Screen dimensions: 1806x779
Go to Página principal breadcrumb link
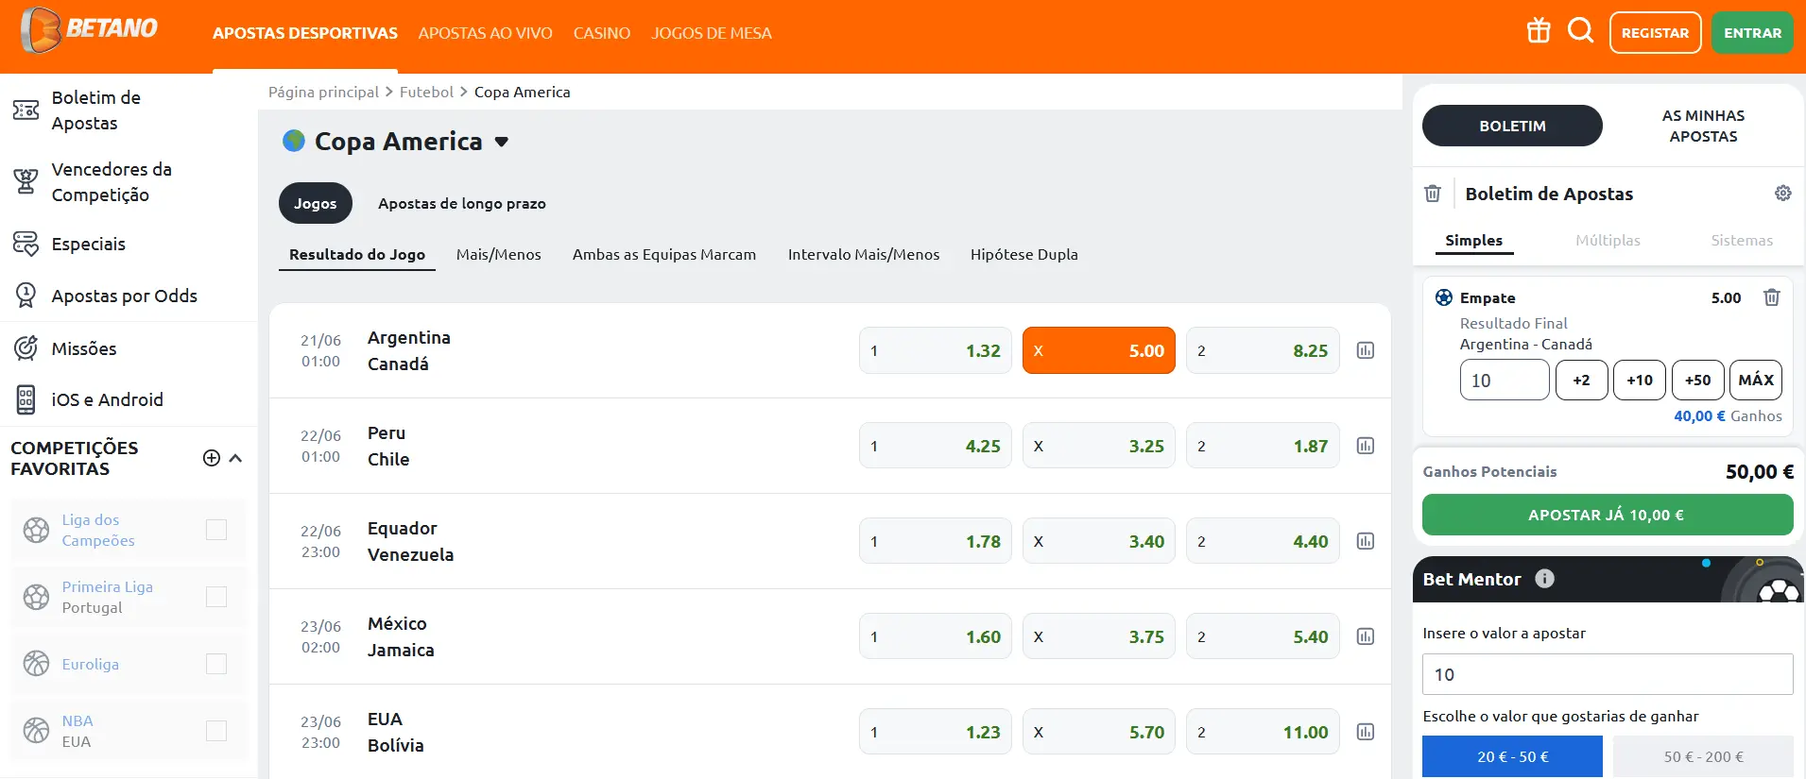(x=323, y=92)
